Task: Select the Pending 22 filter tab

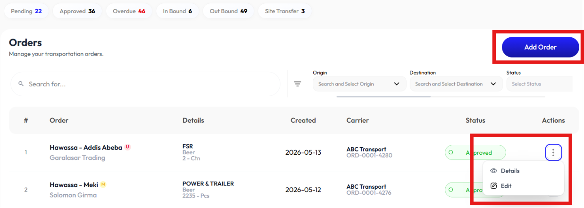Action: pos(26,11)
